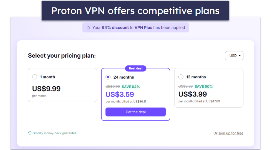Click the SAVE 64% label
Viewport: 271px width, 150px height.
(x=131, y=87)
